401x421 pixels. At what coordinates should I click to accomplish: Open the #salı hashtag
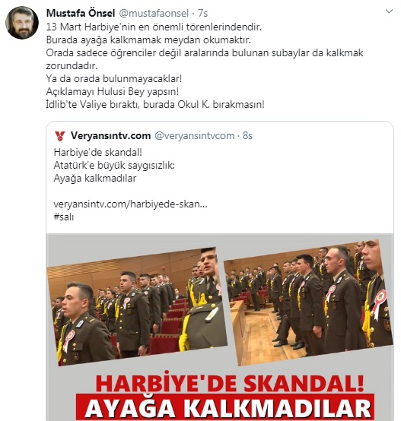pos(64,217)
